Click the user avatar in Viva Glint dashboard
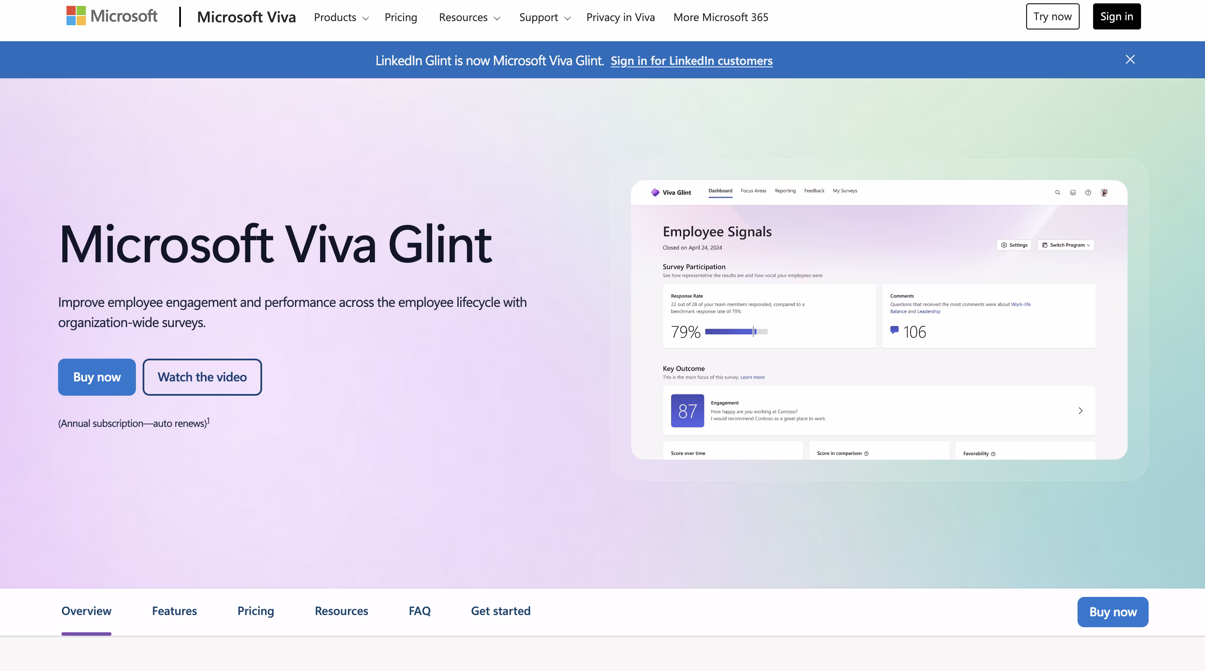The image size is (1205, 671). point(1104,192)
